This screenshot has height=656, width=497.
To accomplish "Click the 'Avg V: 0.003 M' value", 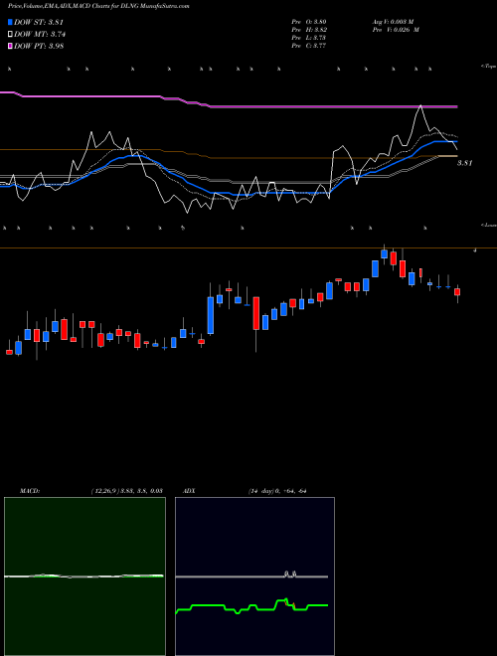I will pyautogui.click(x=393, y=22).
